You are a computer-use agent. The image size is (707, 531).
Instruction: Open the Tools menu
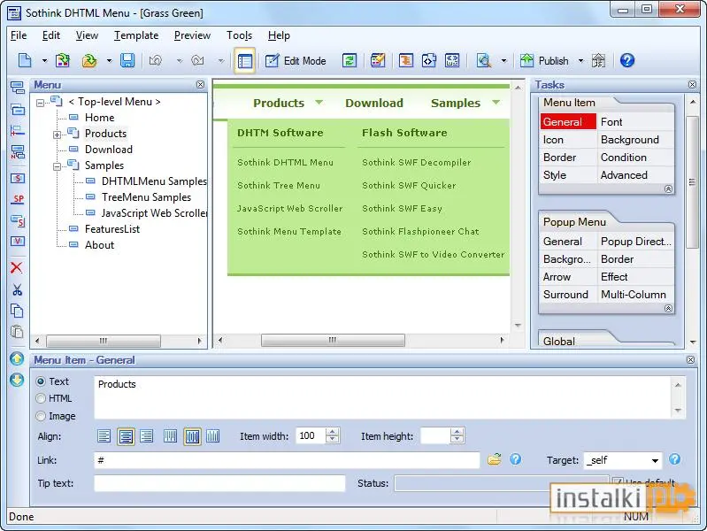click(239, 35)
